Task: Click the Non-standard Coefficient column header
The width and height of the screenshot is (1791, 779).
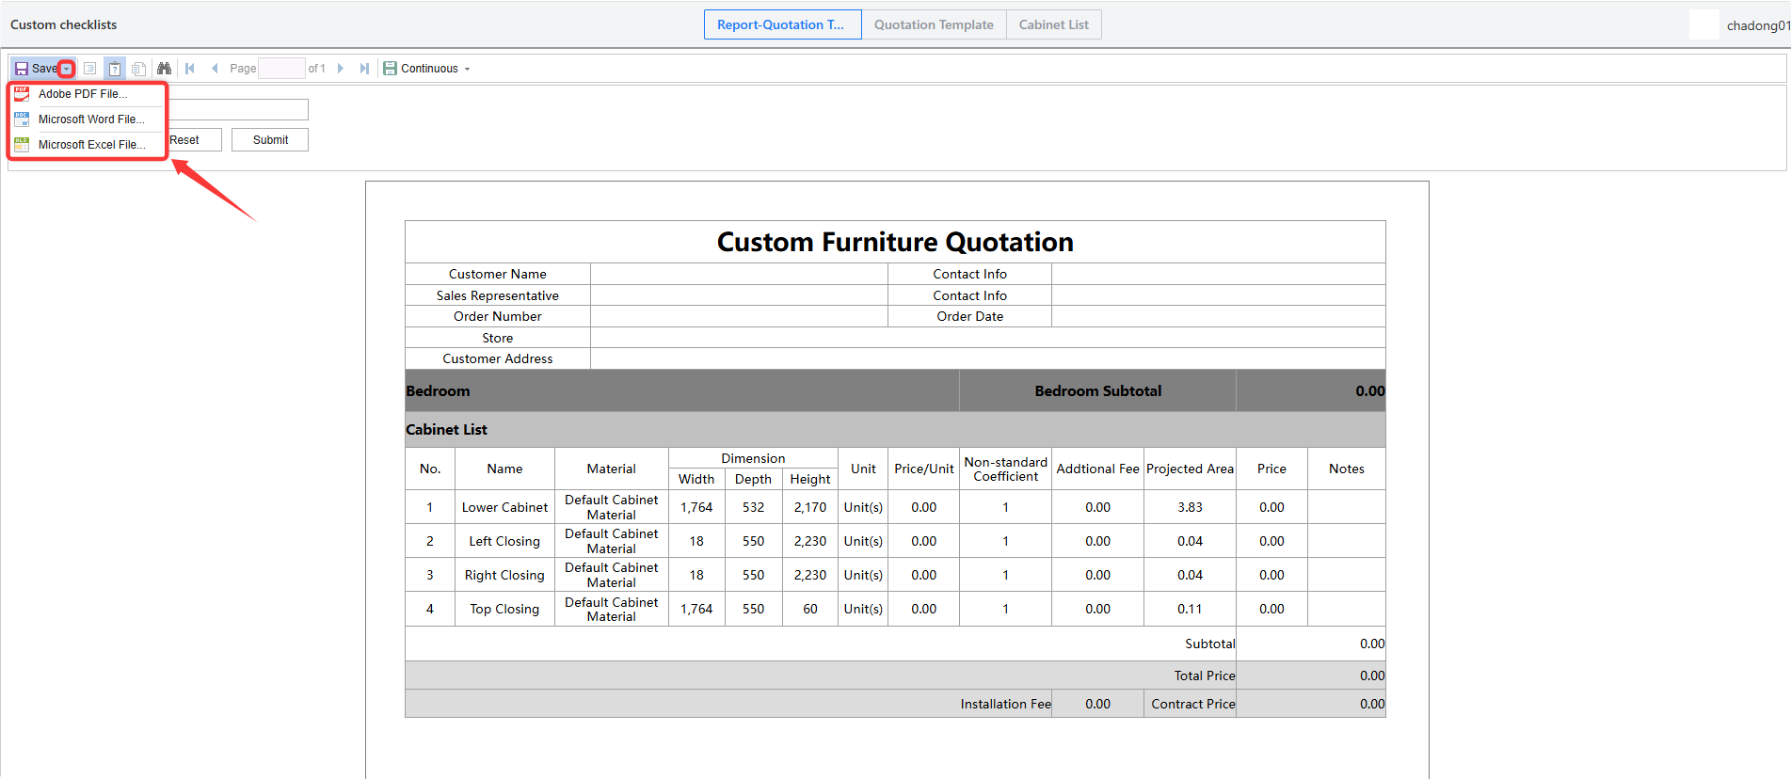Action: click(x=1006, y=469)
